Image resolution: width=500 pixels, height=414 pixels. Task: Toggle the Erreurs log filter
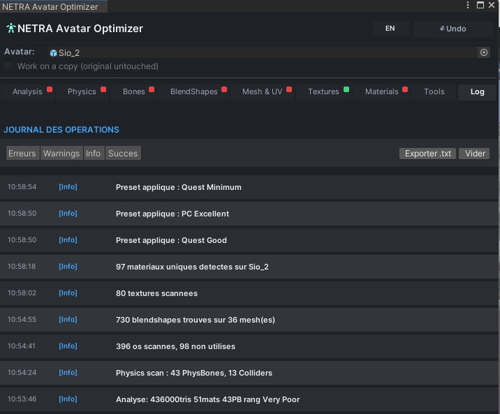pyautogui.click(x=22, y=154)
